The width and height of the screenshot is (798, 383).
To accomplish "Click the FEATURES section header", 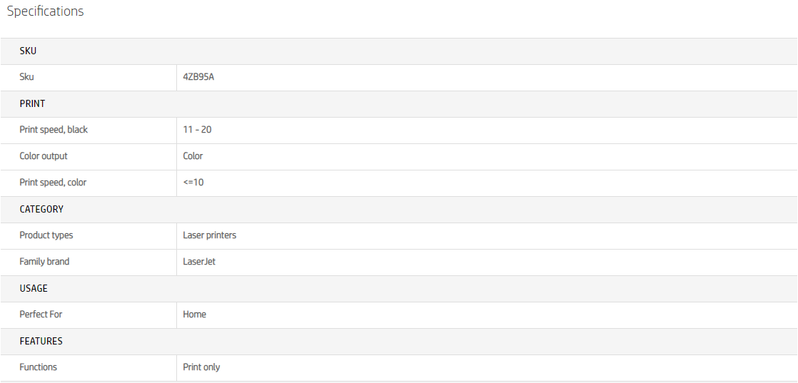I will coord(41,342).
